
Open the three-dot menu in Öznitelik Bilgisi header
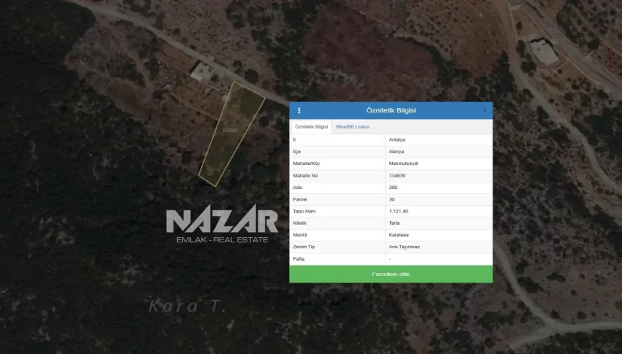[299, 111]
